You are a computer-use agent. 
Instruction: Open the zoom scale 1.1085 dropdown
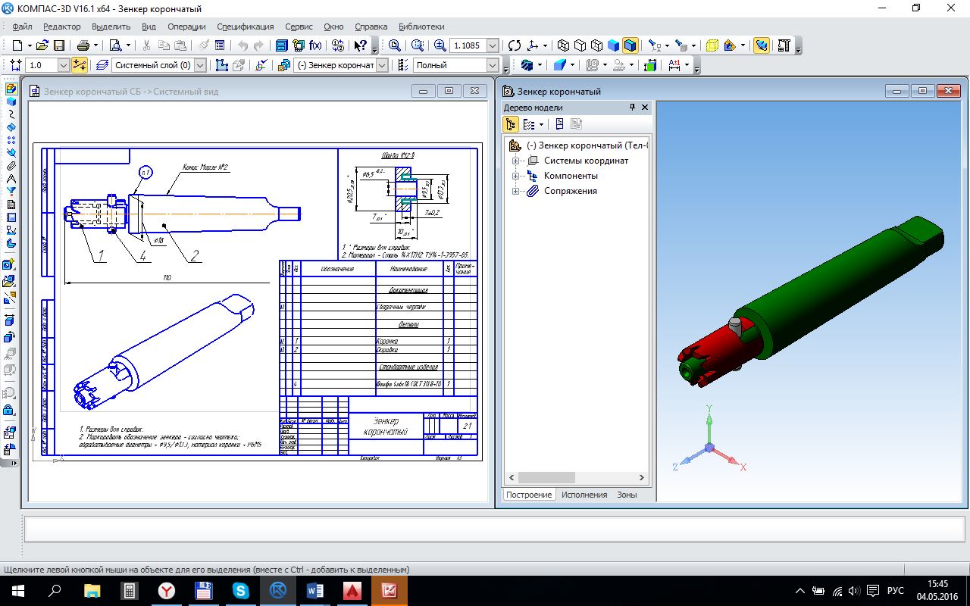(x=493, y=45)
